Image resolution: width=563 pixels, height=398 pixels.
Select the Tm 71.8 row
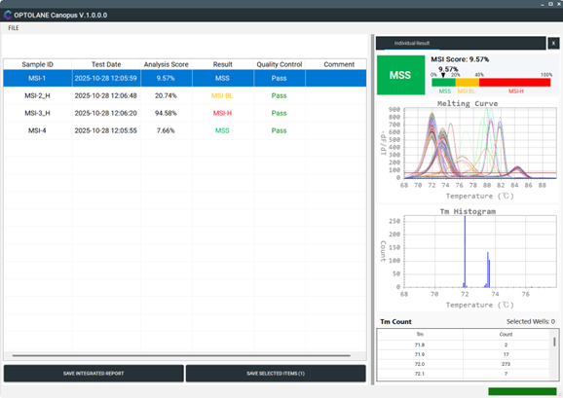(x=464, y=344)
